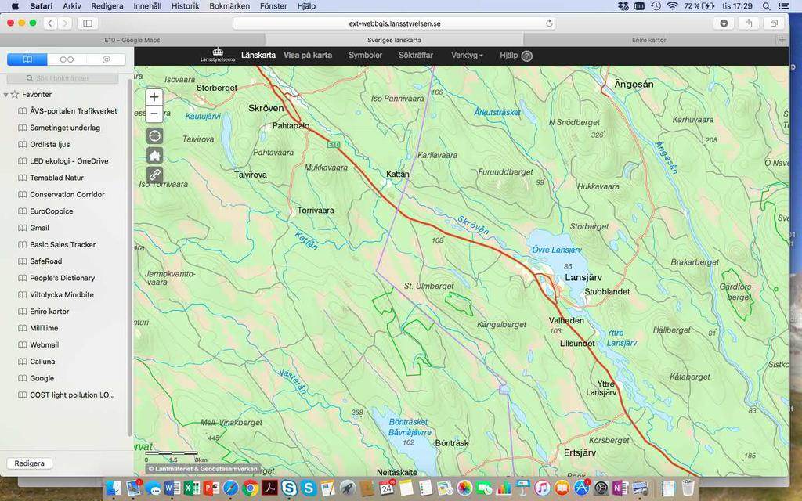802x501 pixels.
Task: Open iTunes from the dock
Action: pos(542,488)
